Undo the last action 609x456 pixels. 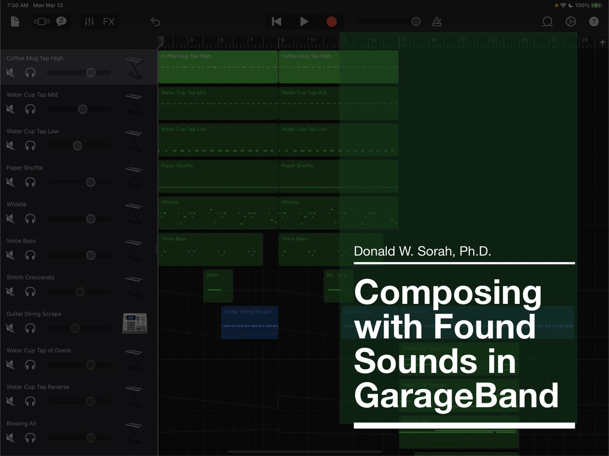tap(155, 22)
